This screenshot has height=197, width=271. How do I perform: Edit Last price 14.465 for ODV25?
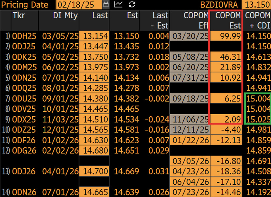coord(94,109)
